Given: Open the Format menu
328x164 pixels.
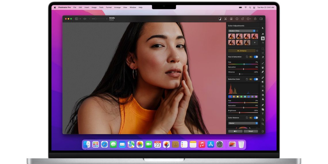Looking at the screenshot, I should pos(109,7).
